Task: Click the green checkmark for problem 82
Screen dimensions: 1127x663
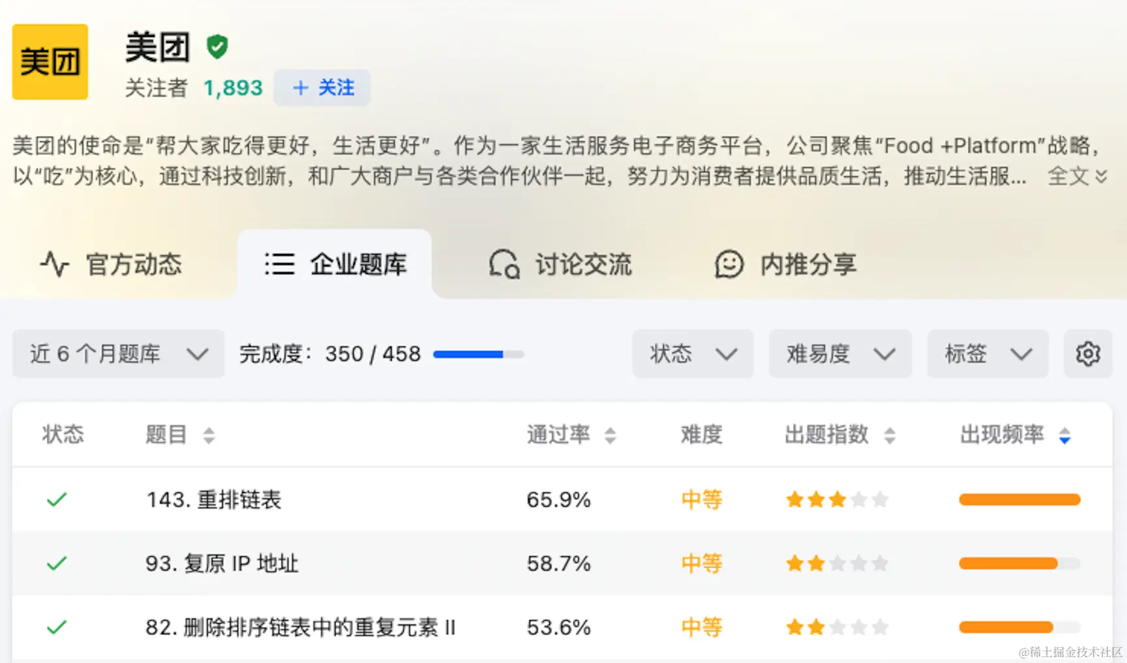Action: pyautogui.click(x=57, y=627)
